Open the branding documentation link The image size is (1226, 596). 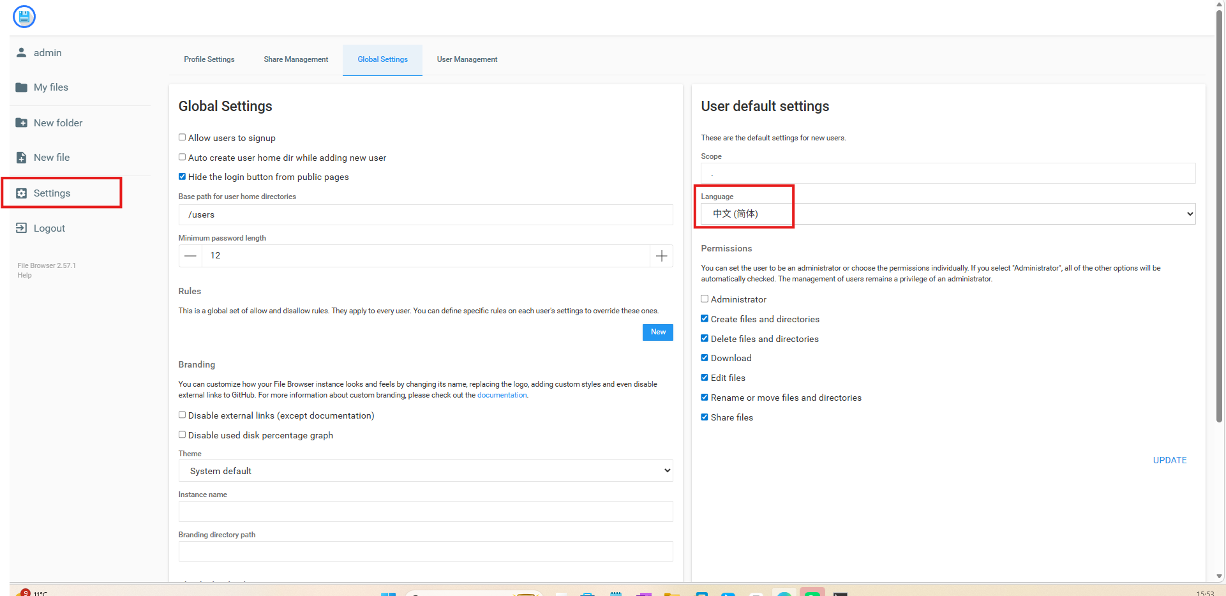tap(502, 395)
